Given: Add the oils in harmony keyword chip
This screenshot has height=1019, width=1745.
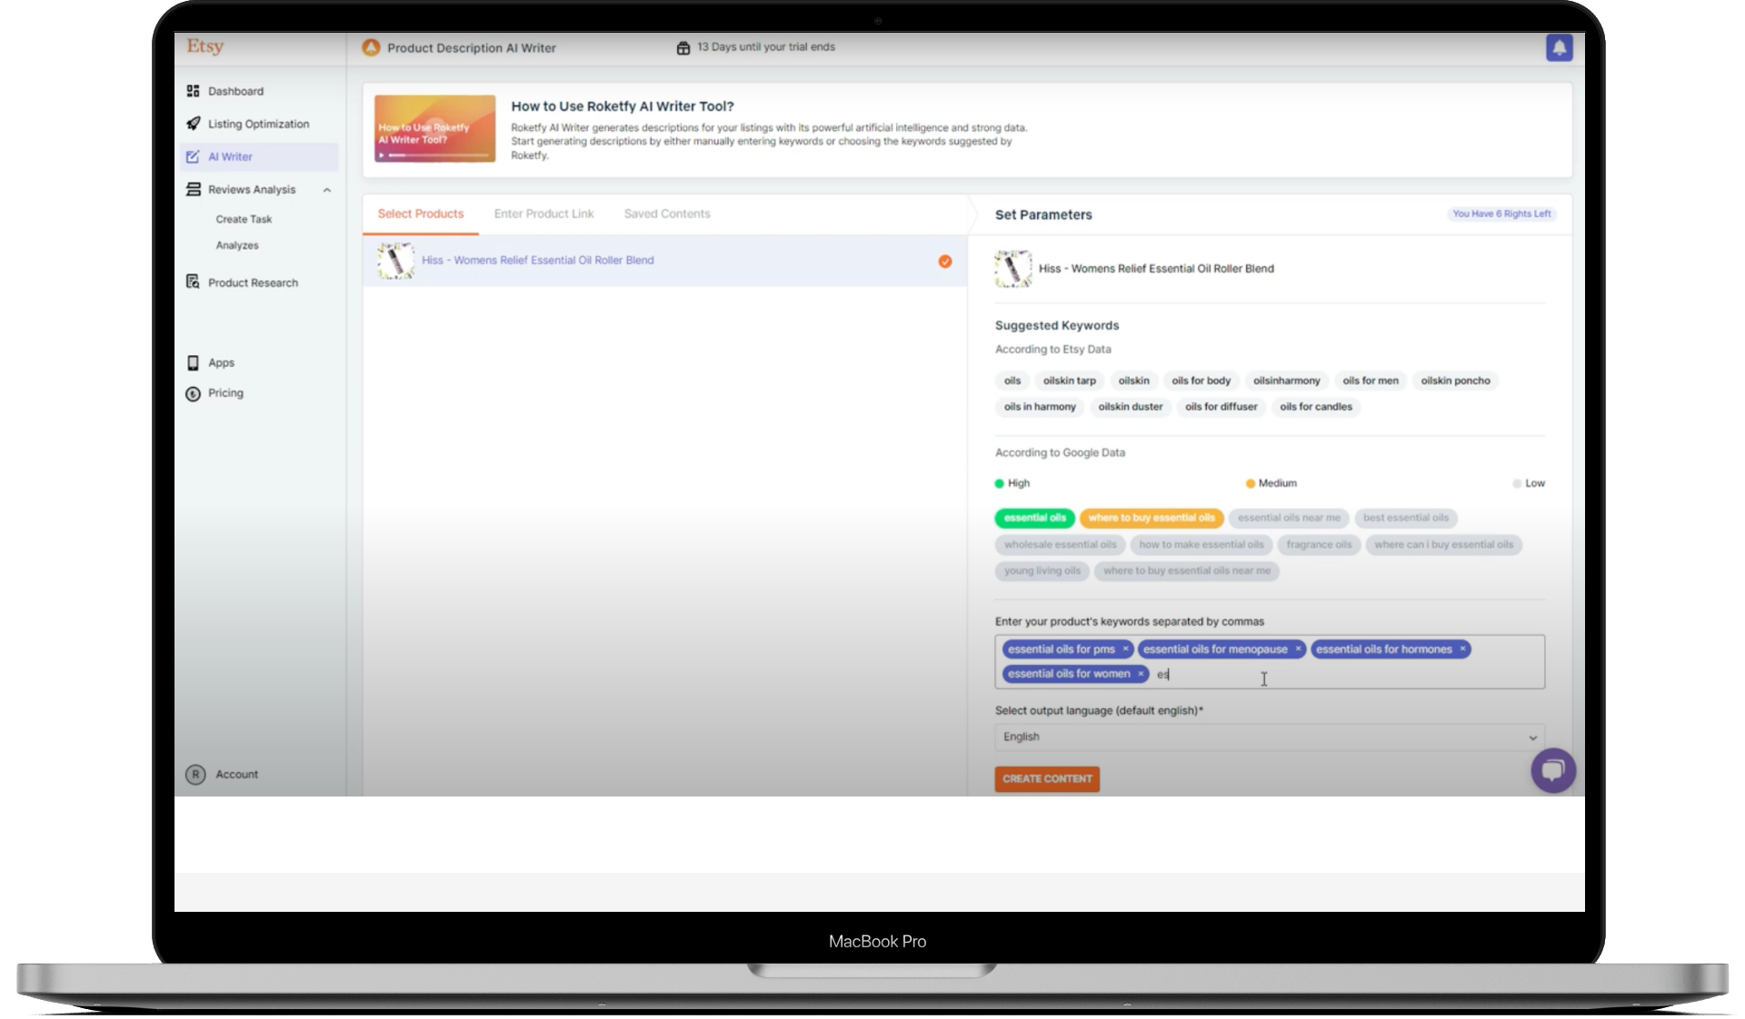Looking at the screenshot, I should (x=1040, y=407).
